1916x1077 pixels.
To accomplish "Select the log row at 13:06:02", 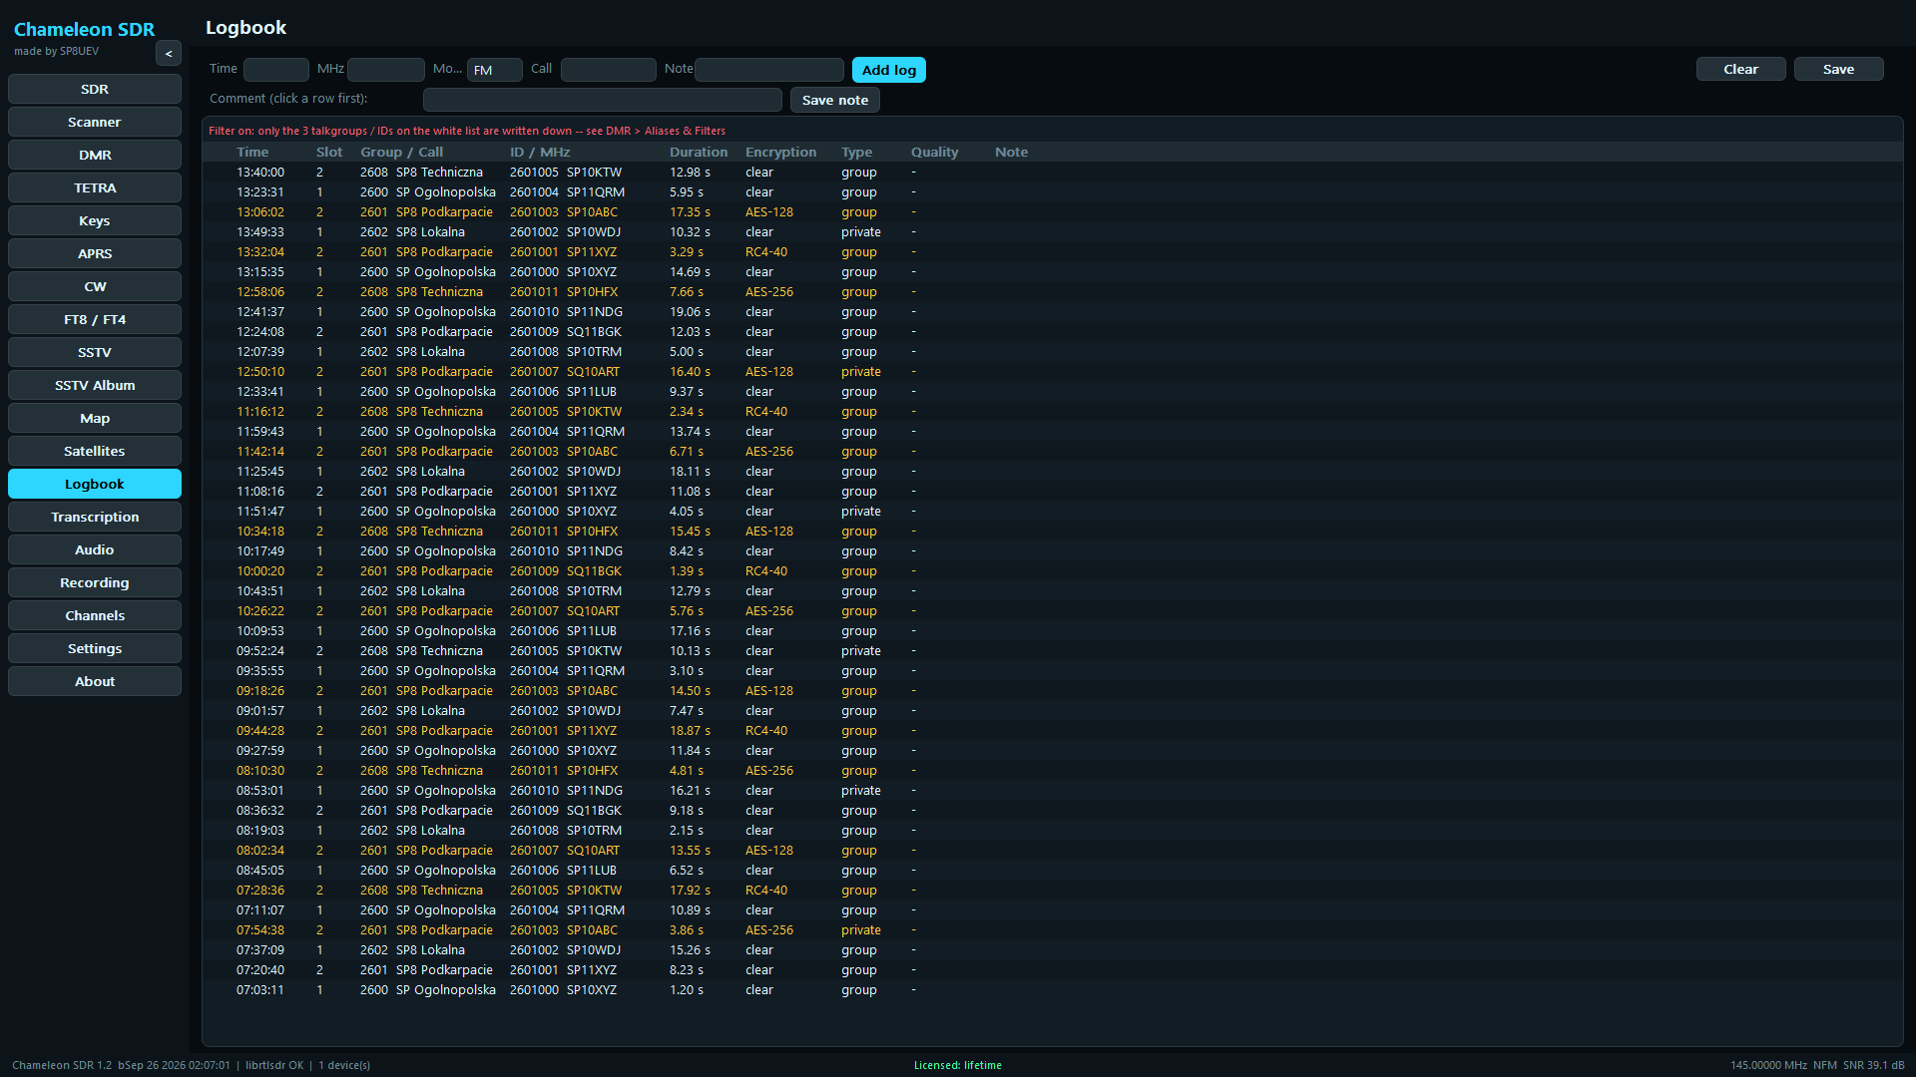I will (1053, 212).
